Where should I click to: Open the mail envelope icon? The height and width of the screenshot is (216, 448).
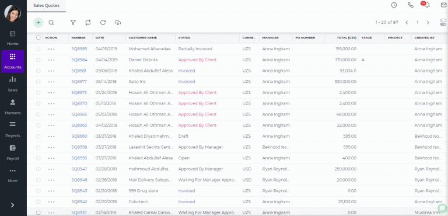tap(443, 5)
